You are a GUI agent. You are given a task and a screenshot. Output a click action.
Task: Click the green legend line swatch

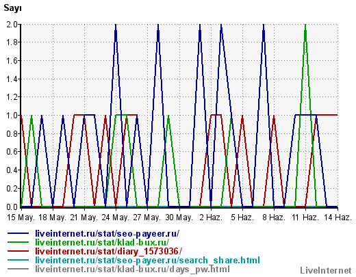(18, 242)
